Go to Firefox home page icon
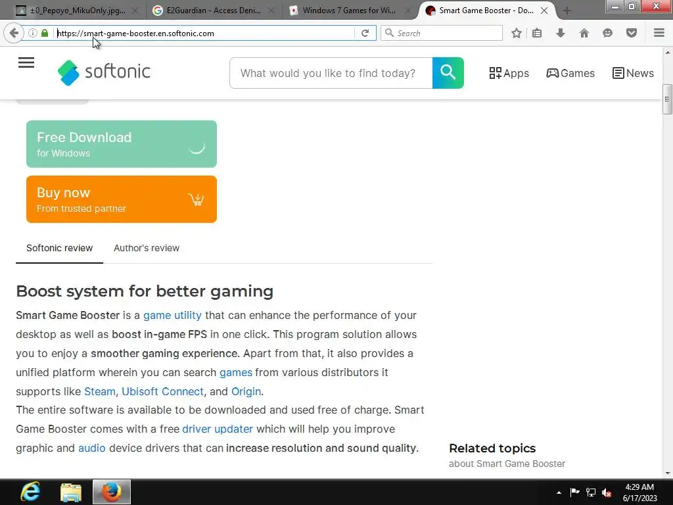Screen dimensions: 673x505 (584, 33)
